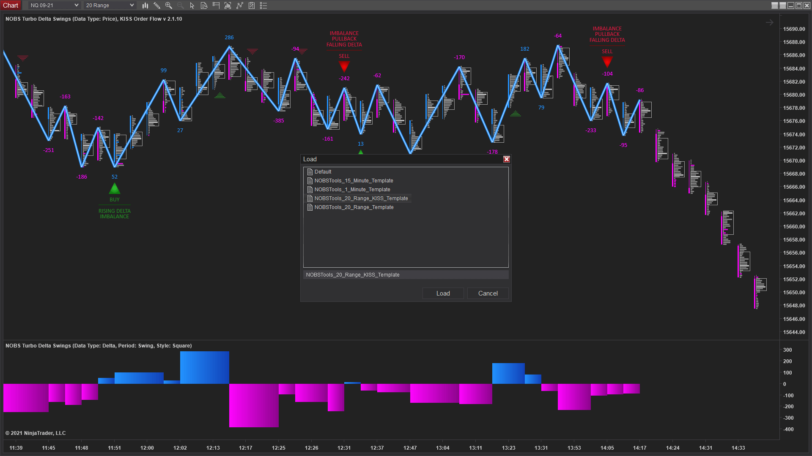Open the Strategies icon
Image resolution: width=812 pixels, height=456 pixels.
point(252,5)
